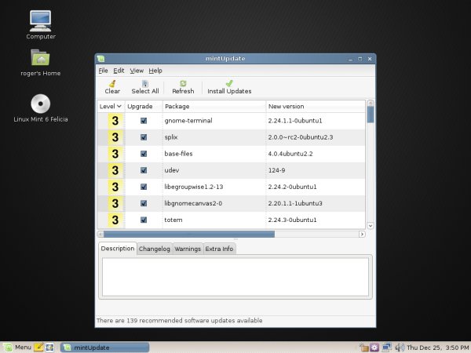Click the Clear broom icon
Image resolution: width=471 pixels, height=353 pixels.
click(112, 83)
